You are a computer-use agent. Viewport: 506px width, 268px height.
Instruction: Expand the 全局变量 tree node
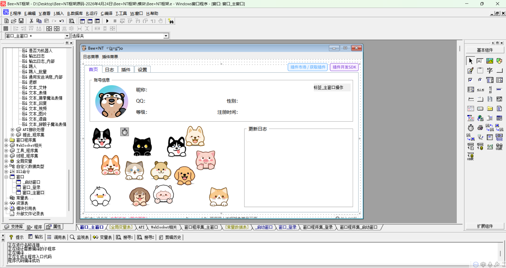tap(6, 161)
